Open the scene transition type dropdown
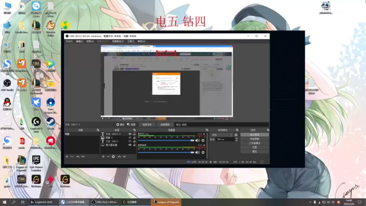Viewport: 366px width, 206px height. (x=221, y=135)
